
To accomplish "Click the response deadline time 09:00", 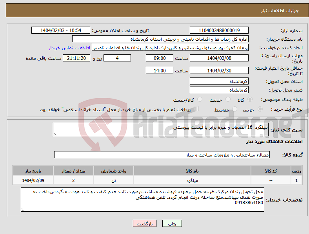I will 160,58.
